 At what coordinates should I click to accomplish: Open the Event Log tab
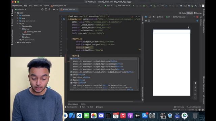tap(179, 107)
